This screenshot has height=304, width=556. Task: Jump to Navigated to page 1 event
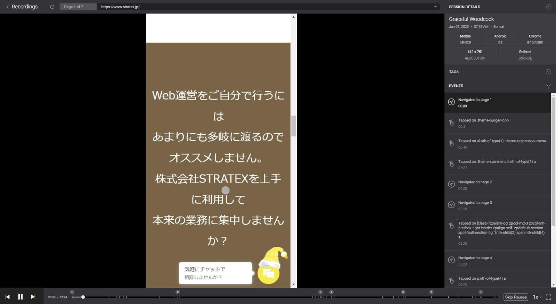point(498,103)
